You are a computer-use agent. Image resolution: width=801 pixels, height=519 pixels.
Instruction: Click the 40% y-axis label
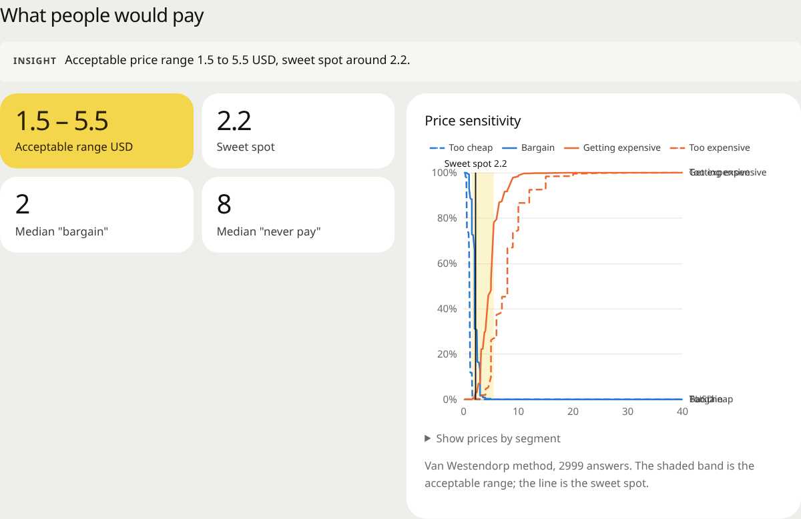(x=447, y=309)
